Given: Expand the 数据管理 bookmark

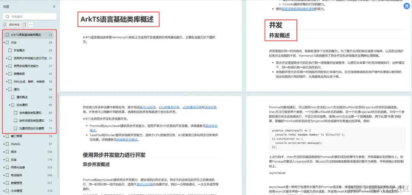Looking at the screenshot, I should [x=4, y=183].
